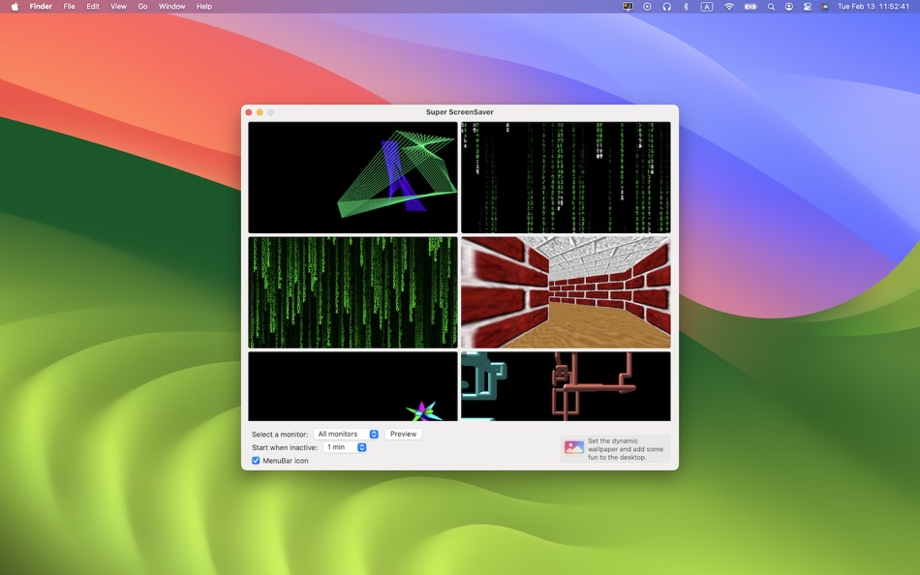
Task: Open the Select a monitor dropdown
Action: click(x=346, y=435)
